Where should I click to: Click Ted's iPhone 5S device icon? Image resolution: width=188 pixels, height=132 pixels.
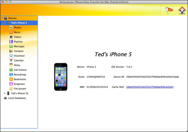tap(8, 93)
